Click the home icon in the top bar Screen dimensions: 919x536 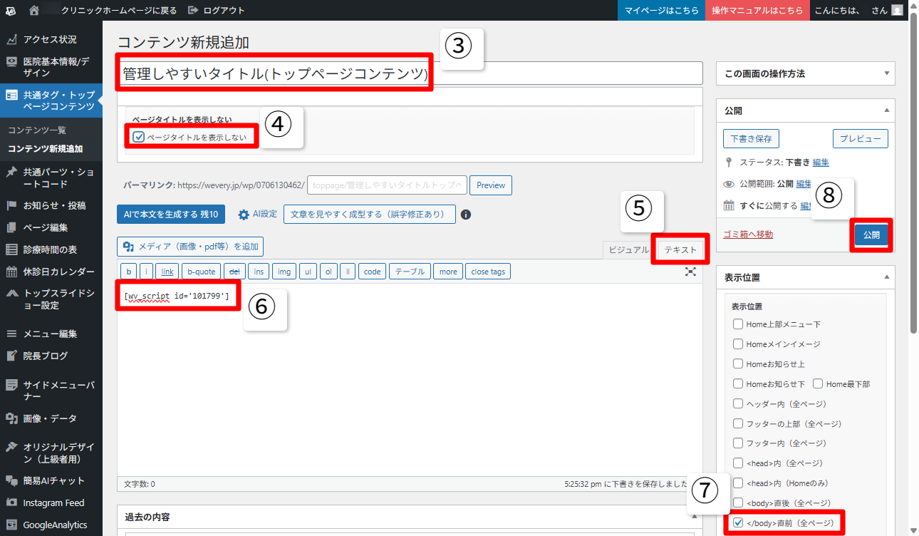tap(34, 11)
